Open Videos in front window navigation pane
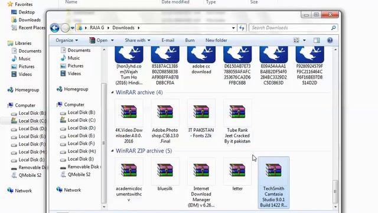Image resolution: width=378 pixels, height=213 pixels. coord(71,73)
